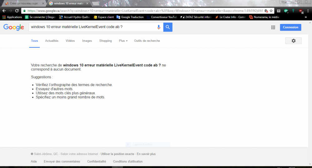Click the Yves profile button in title bar
This screenshot has height=168, width=312.
pos(284,2)
